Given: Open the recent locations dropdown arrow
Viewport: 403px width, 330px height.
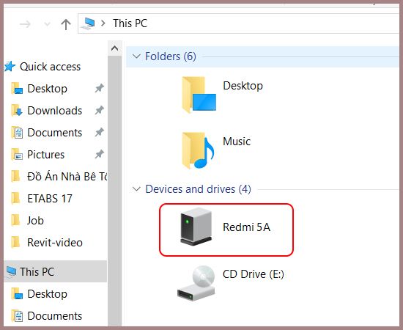Looking at the screenshot, I should [x=47, y=24].
